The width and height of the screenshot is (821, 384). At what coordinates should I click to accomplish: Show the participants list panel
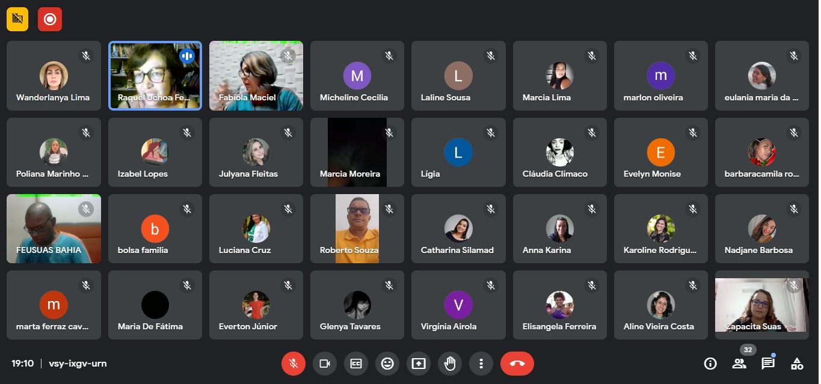739,364
